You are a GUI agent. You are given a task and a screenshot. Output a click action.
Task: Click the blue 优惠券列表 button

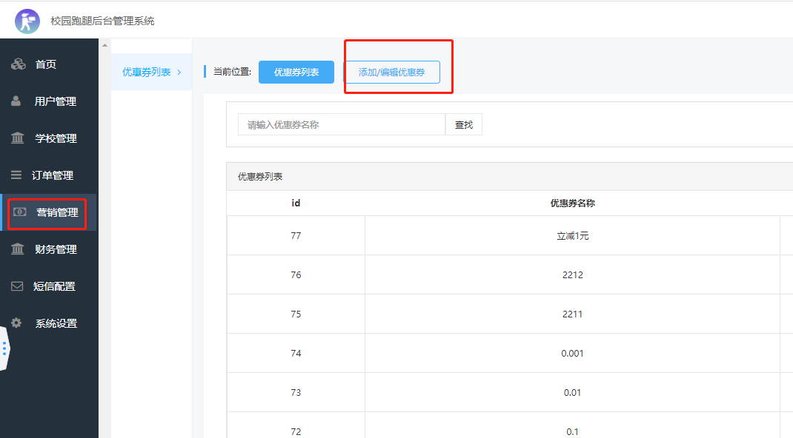(296, 73)
